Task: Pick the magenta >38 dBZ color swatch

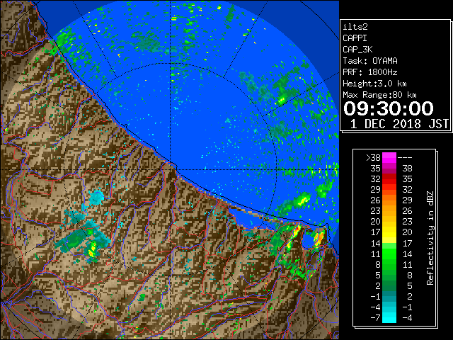Action: pyautogui.click(x=389, y=157)
